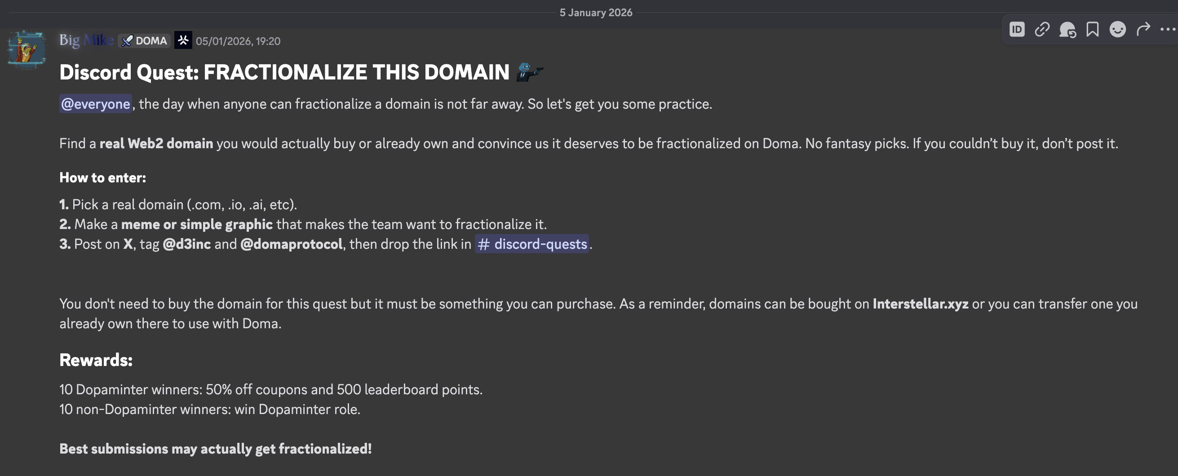This screenshot has height=476, width=1178.
Task: Open the #discord-quests channel link
Action: pyautogui.click(x=532, y=244)
